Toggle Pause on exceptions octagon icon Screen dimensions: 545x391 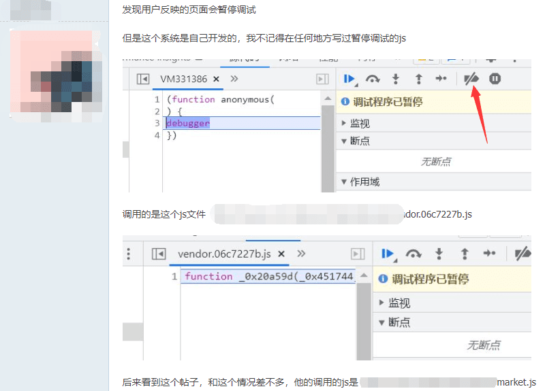click(x=495, y=79)
